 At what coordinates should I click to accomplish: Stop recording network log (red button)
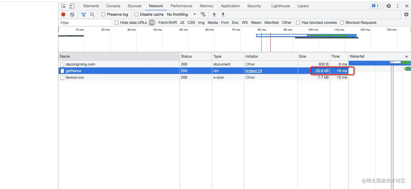click(63, 14)
